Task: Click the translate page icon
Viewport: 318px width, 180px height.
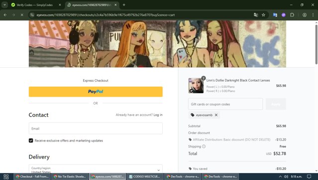Action: click(256, 15)
